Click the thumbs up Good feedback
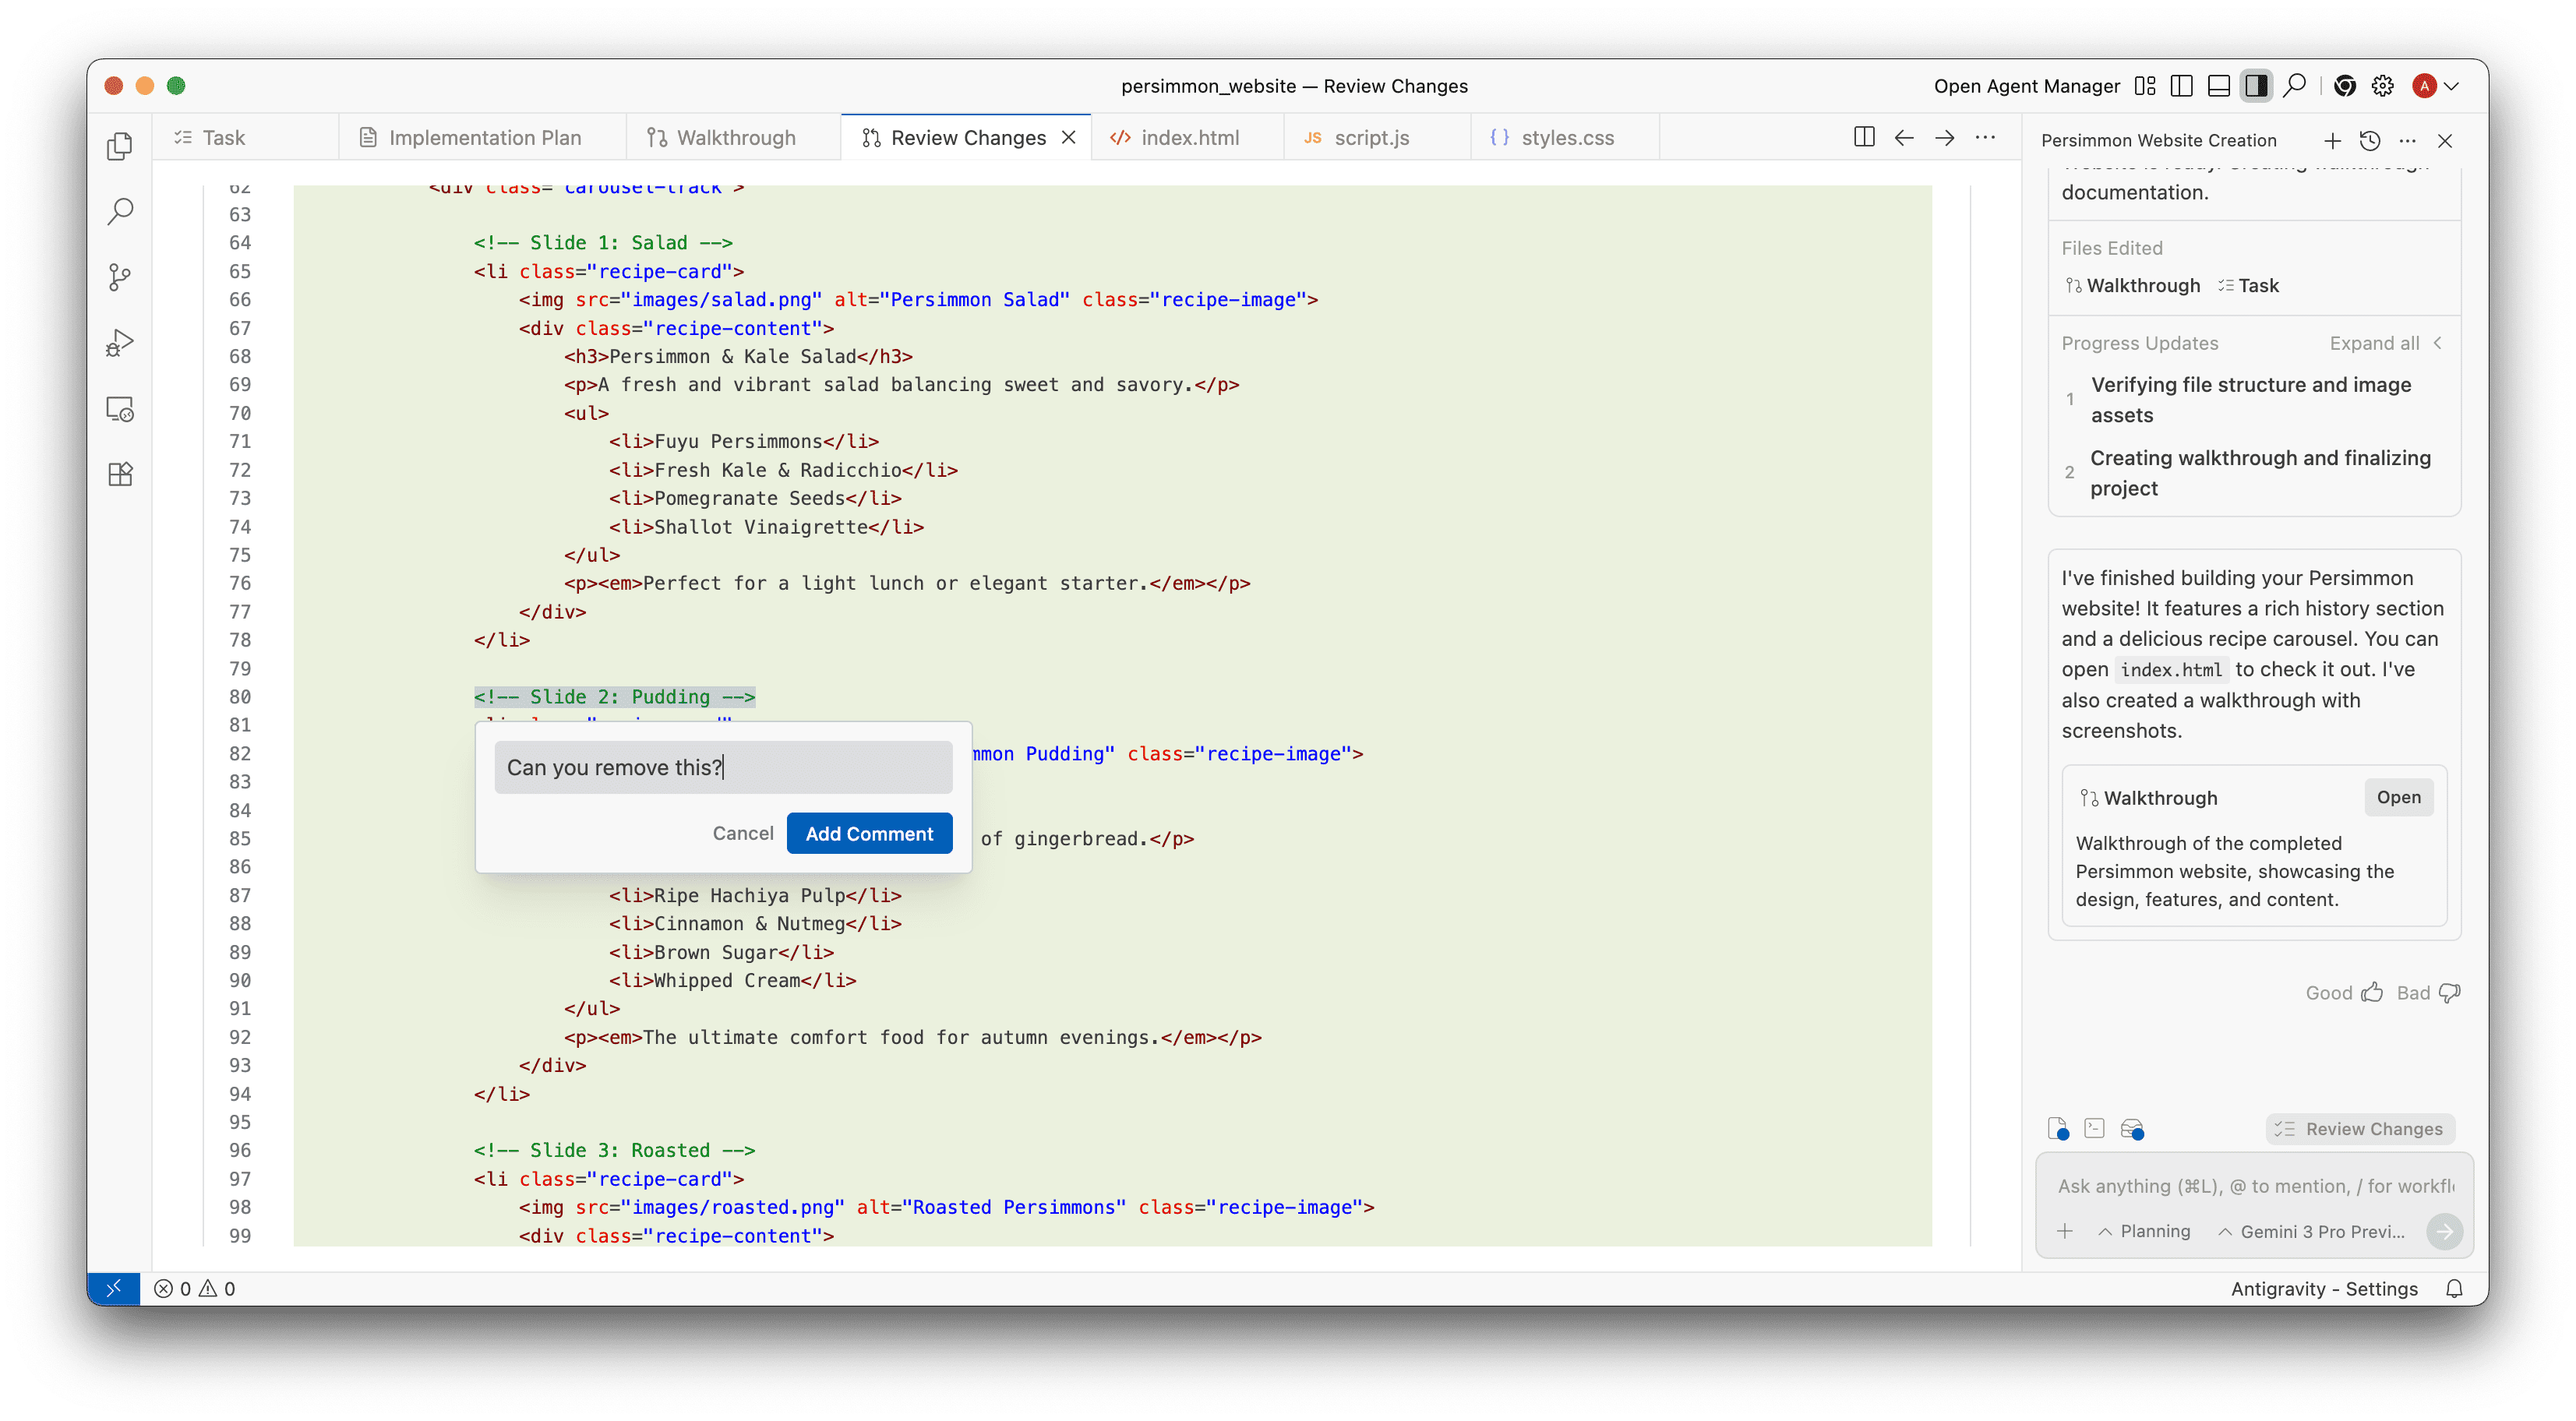Viewport: 2576px width, 1421px height. pos(2343,992)
